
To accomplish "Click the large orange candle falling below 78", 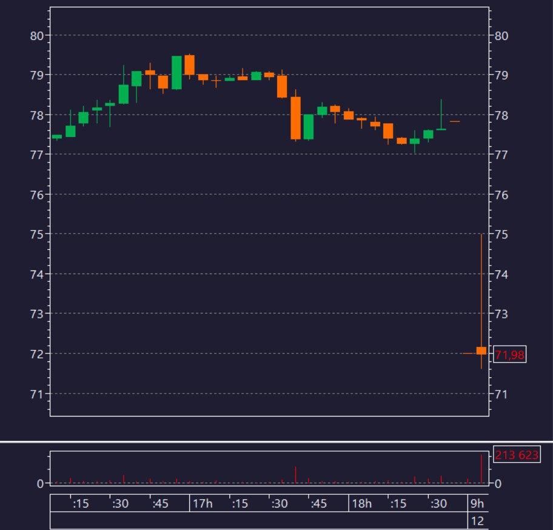I will pyautogui.click(x=295, y=118).
